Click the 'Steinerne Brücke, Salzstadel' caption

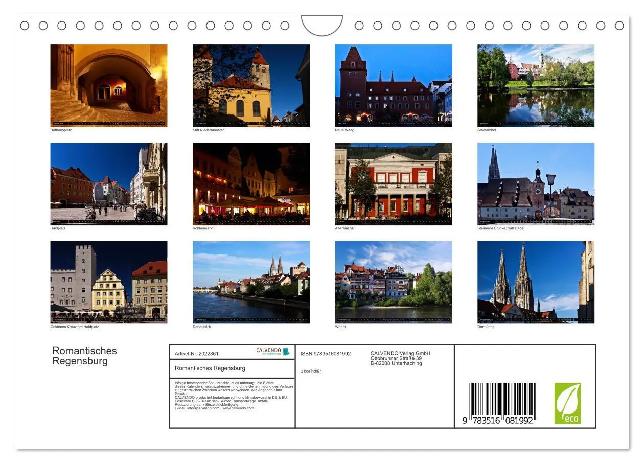[501, 228]
